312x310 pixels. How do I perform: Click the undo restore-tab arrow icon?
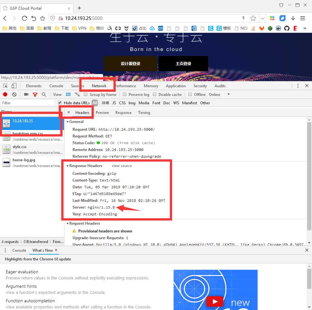(34, 18)
